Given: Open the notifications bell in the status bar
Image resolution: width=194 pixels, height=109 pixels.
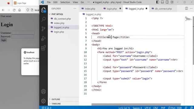Looking at the screenshot, I should coord(191,108).
